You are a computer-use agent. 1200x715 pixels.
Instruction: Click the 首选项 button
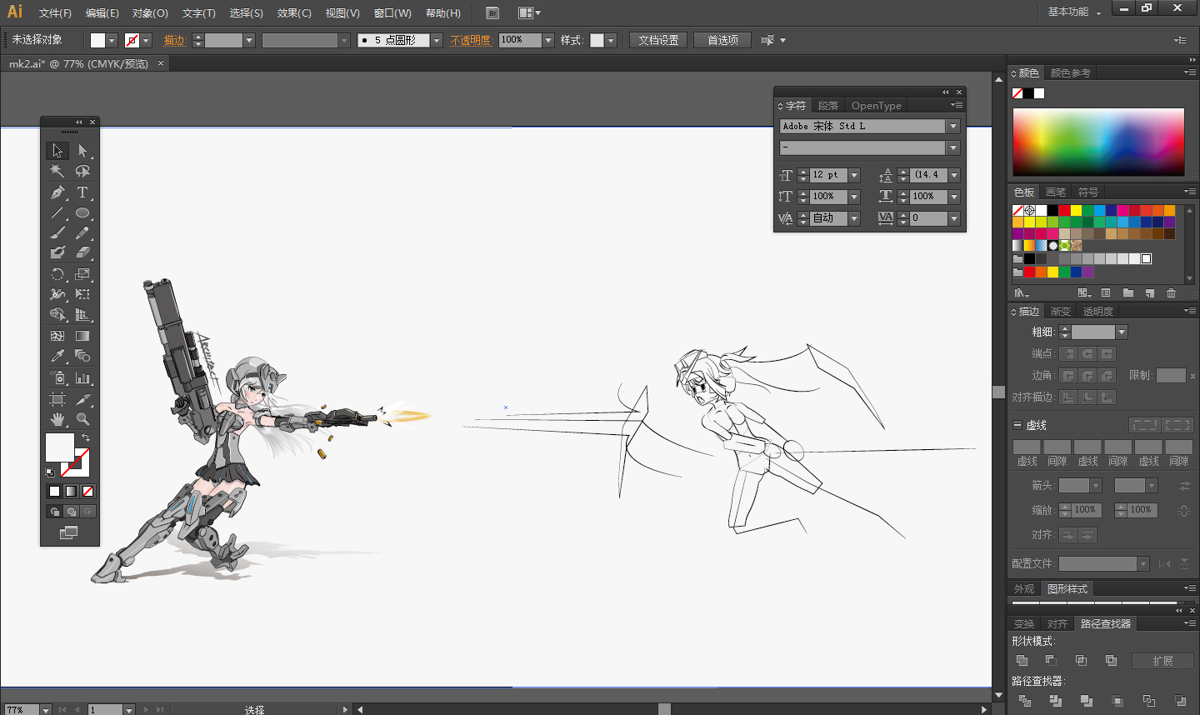click(722, 40)
